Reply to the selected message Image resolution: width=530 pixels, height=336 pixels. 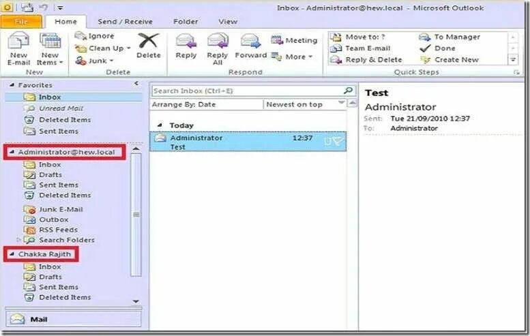[x=186, y=46]
